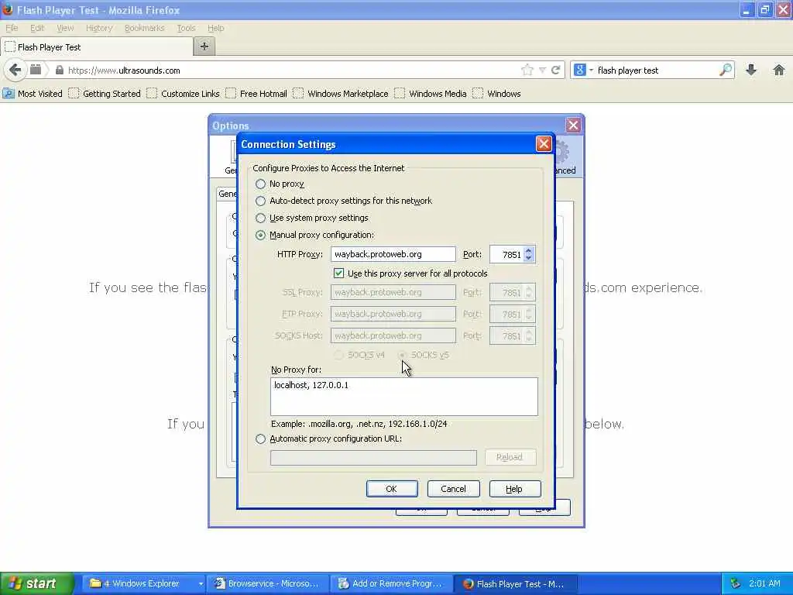Open the Windows Start menu
The width and height of the screenshot is (793, 595).
(37, 583)
